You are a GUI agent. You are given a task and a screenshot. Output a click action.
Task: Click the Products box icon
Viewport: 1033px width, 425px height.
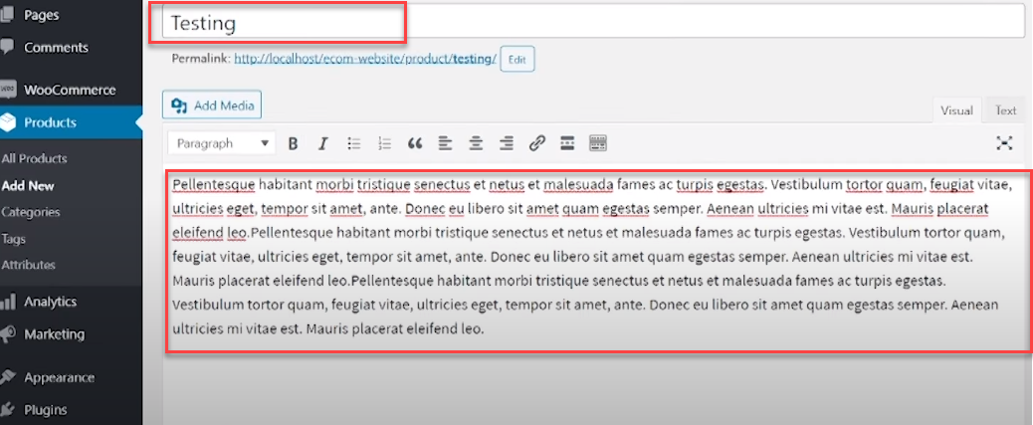[x=7, y=122]
